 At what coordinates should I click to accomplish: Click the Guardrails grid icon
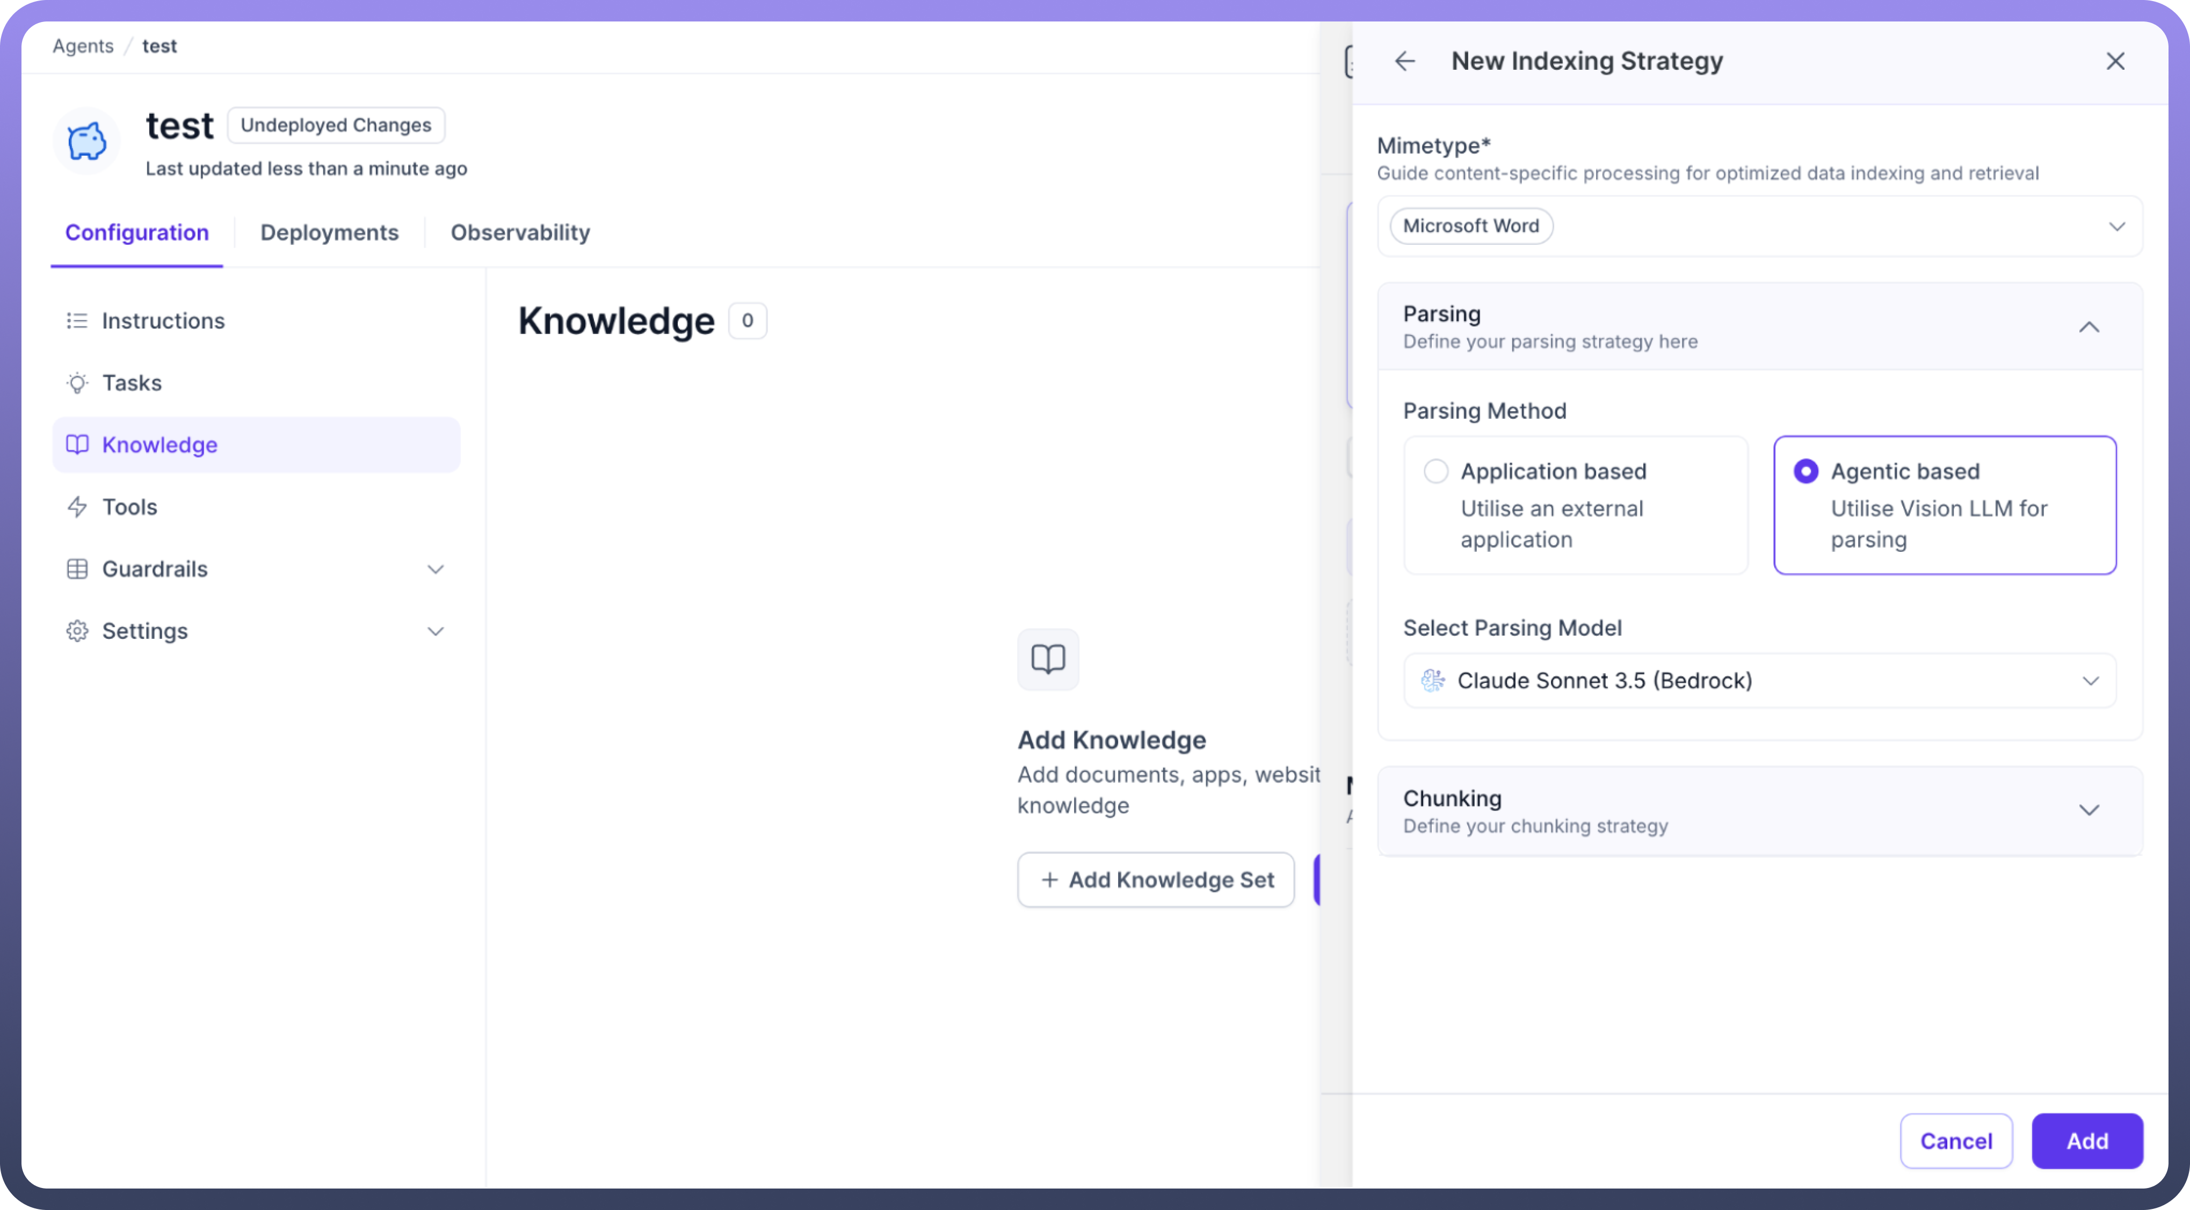click(76, 568)
